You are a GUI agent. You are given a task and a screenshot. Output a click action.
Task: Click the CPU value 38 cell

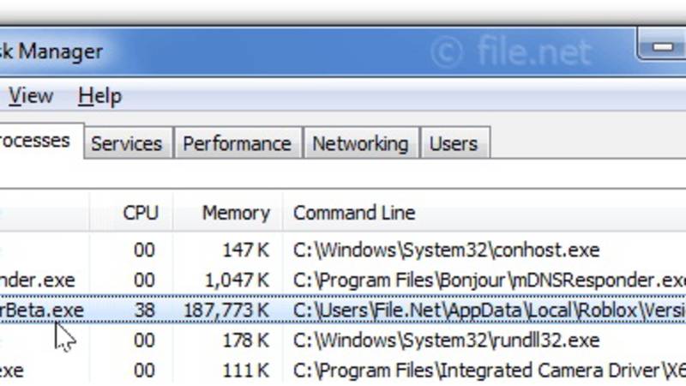tap(144, 309)
